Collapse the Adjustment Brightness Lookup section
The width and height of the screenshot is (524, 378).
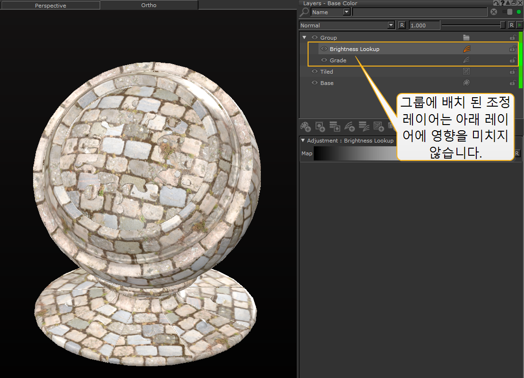coord(303,141)
